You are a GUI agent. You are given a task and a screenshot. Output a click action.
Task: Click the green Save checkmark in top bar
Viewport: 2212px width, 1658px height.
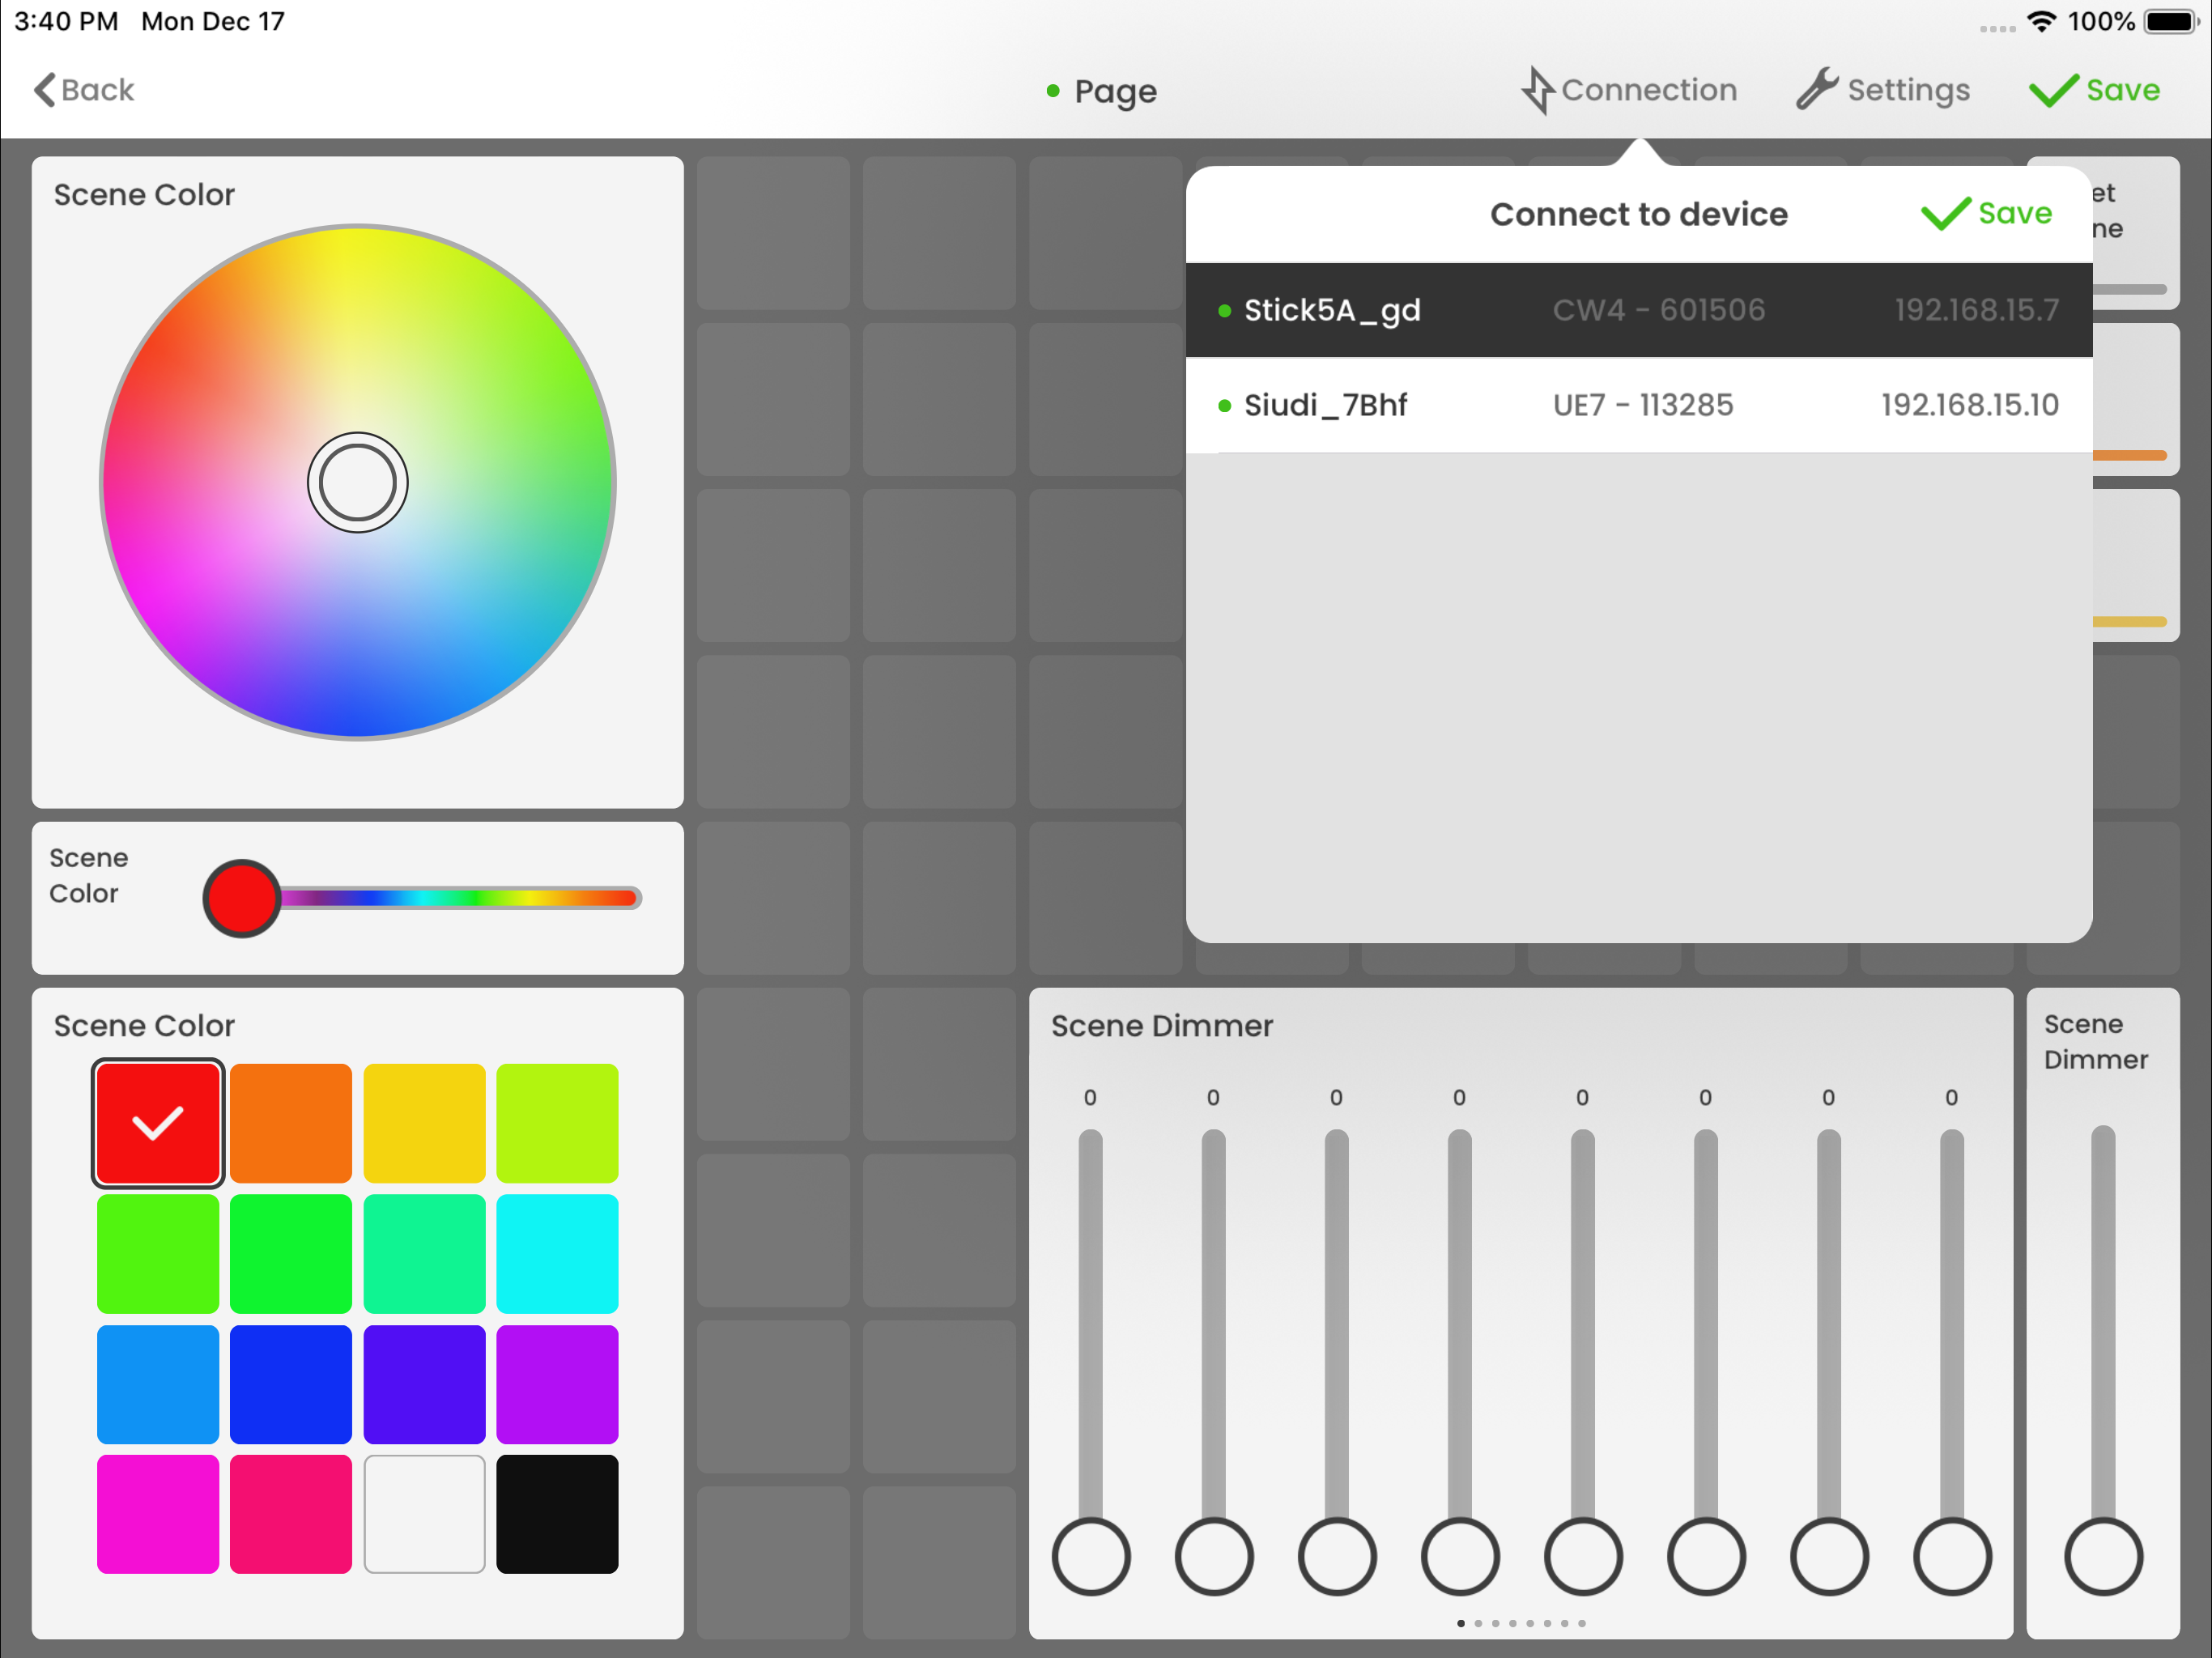click(2052, 91)
